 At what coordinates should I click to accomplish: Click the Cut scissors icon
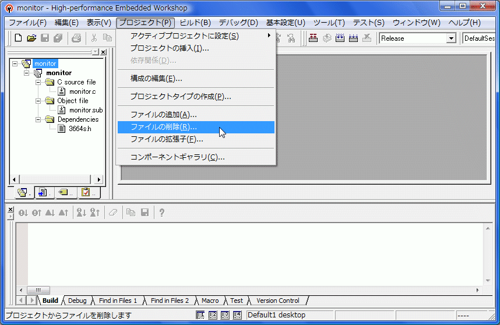pos(94,38)
